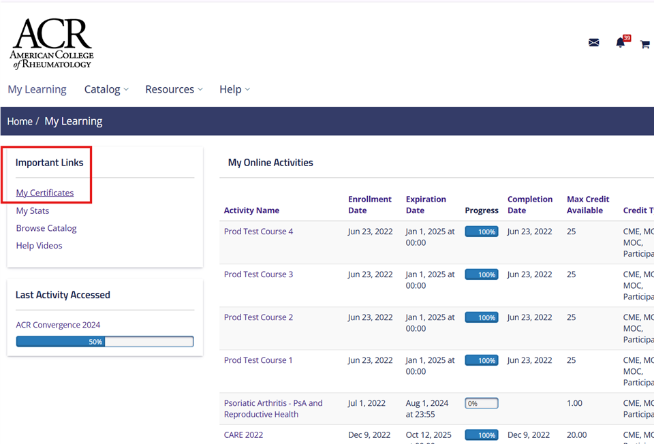Open the My Certificates link

45,193
